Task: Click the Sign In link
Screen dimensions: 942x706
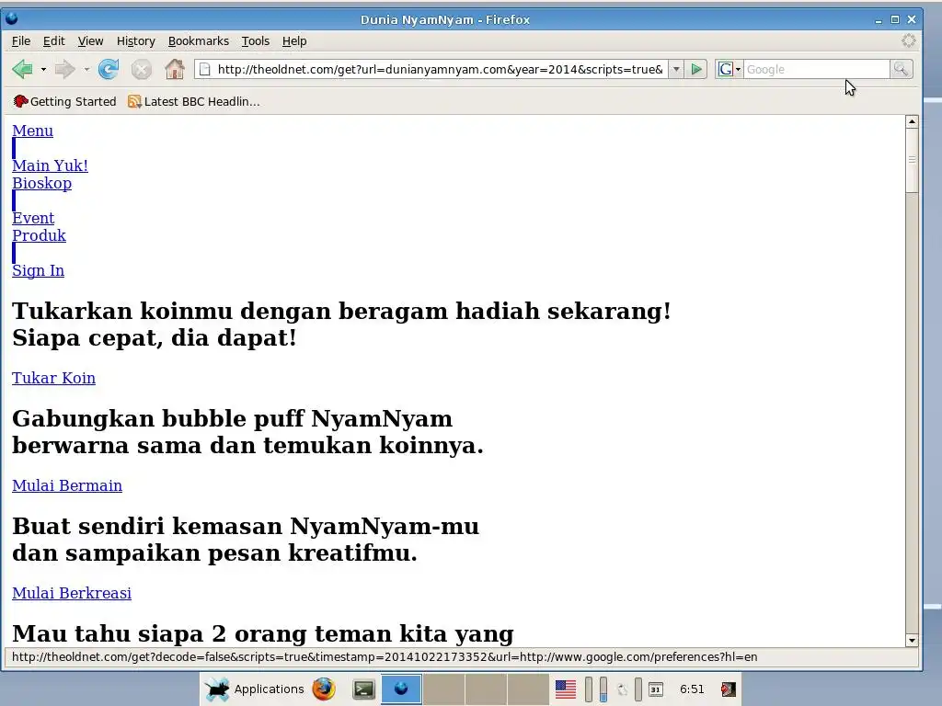Action: [38, 271]
